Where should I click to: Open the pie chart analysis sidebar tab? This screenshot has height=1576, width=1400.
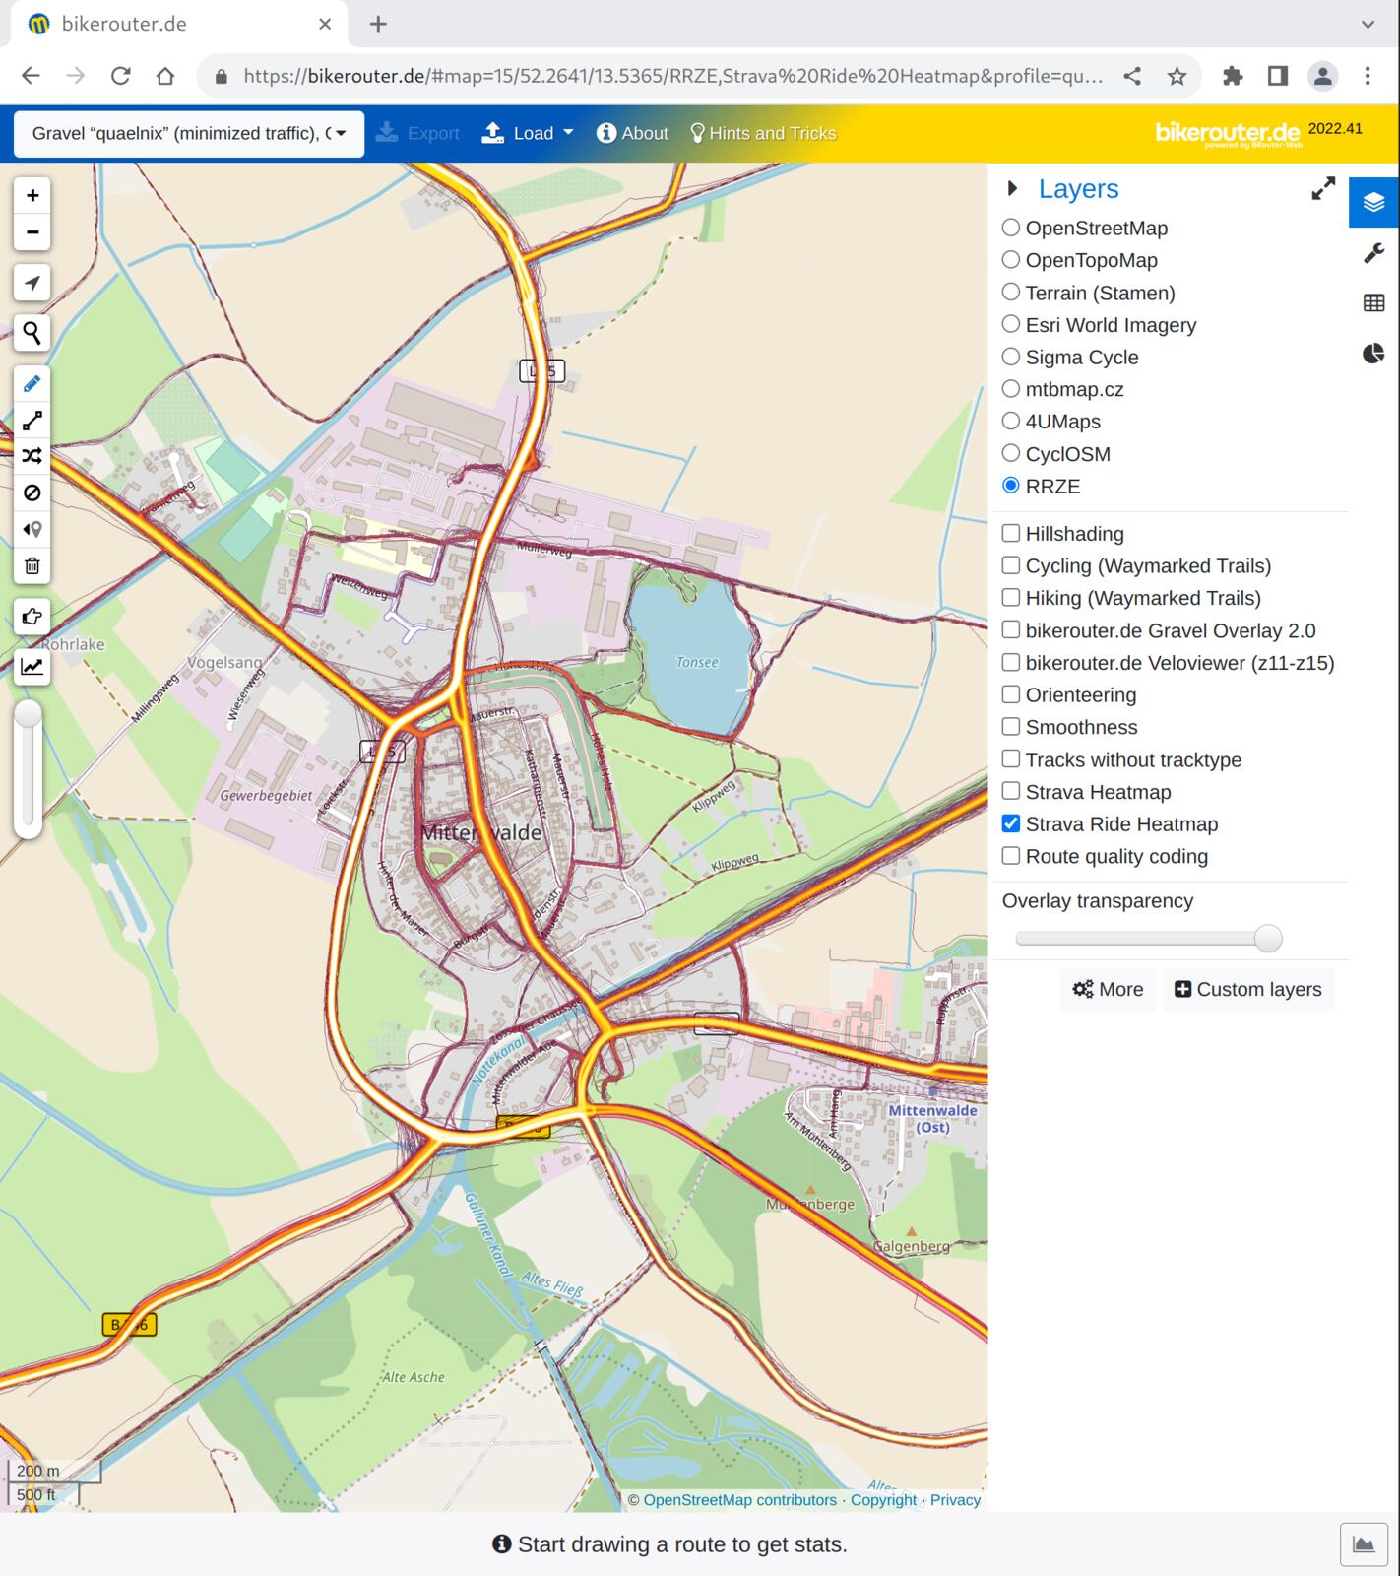coord(1373,353)
